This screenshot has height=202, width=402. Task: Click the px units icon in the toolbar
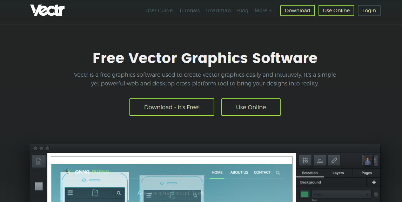[x=320, y=160]
